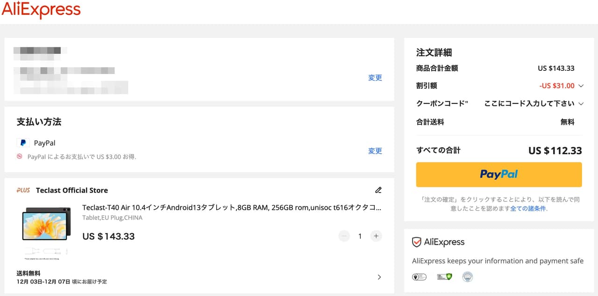The width and height of the screenshot is (598, 296).
Task: Decrease quantity with the minus button
Action: click(x=344, y=236)
